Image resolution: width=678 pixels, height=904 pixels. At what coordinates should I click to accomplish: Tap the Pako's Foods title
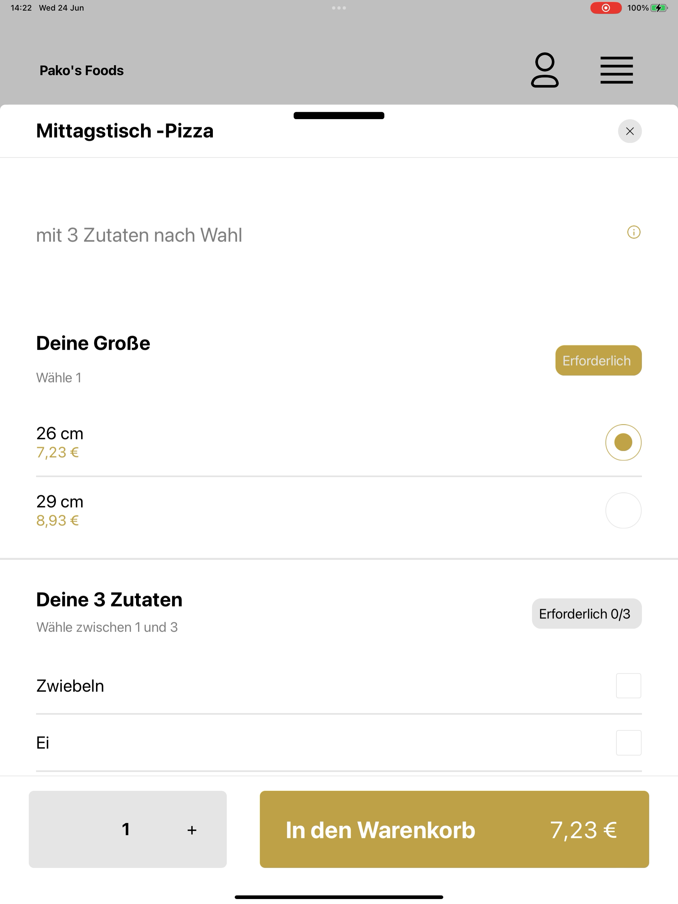point(81,70)
